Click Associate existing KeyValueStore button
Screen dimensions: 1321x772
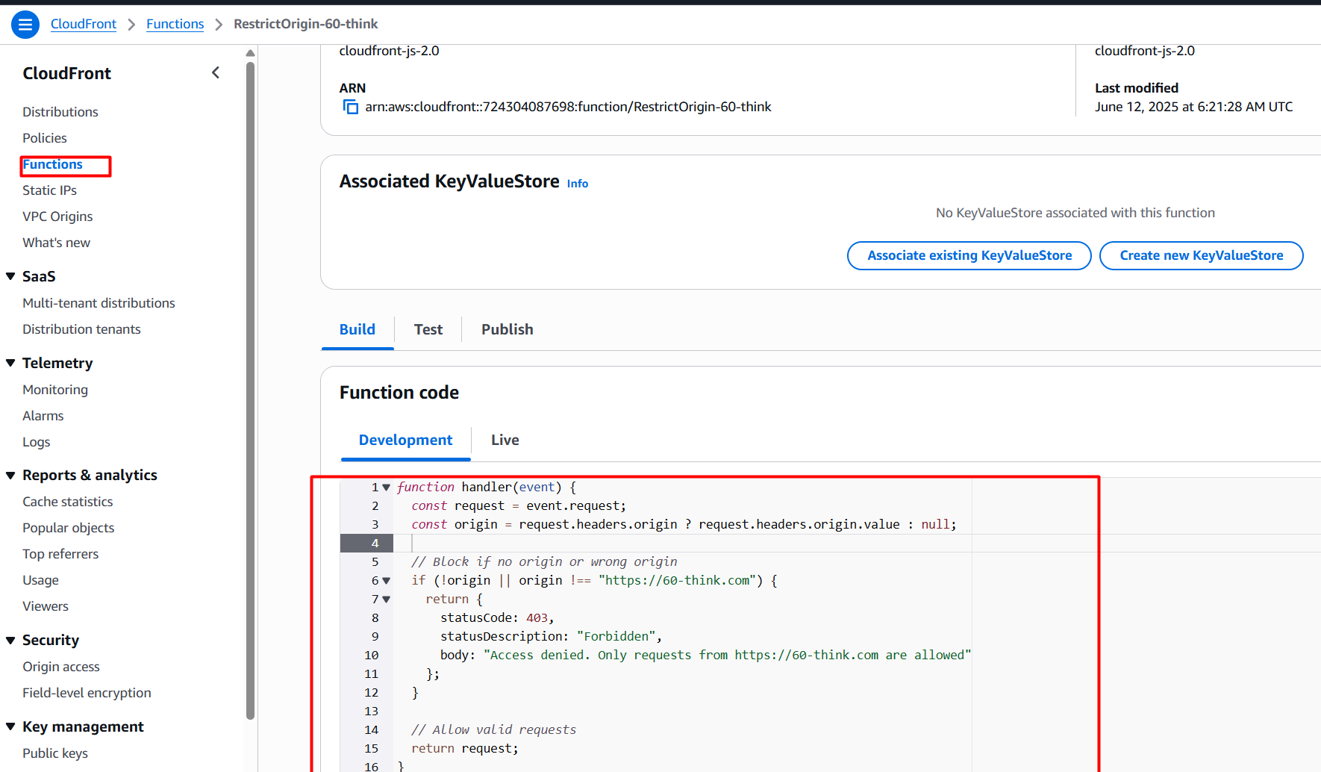tap(969, 255)
